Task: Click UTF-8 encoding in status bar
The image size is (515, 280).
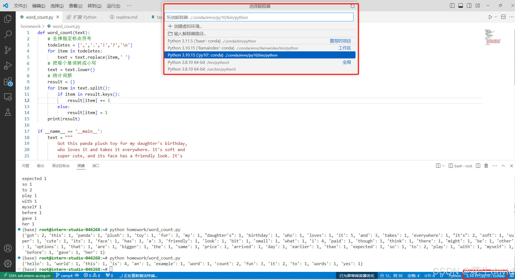Action: [430, 276]
